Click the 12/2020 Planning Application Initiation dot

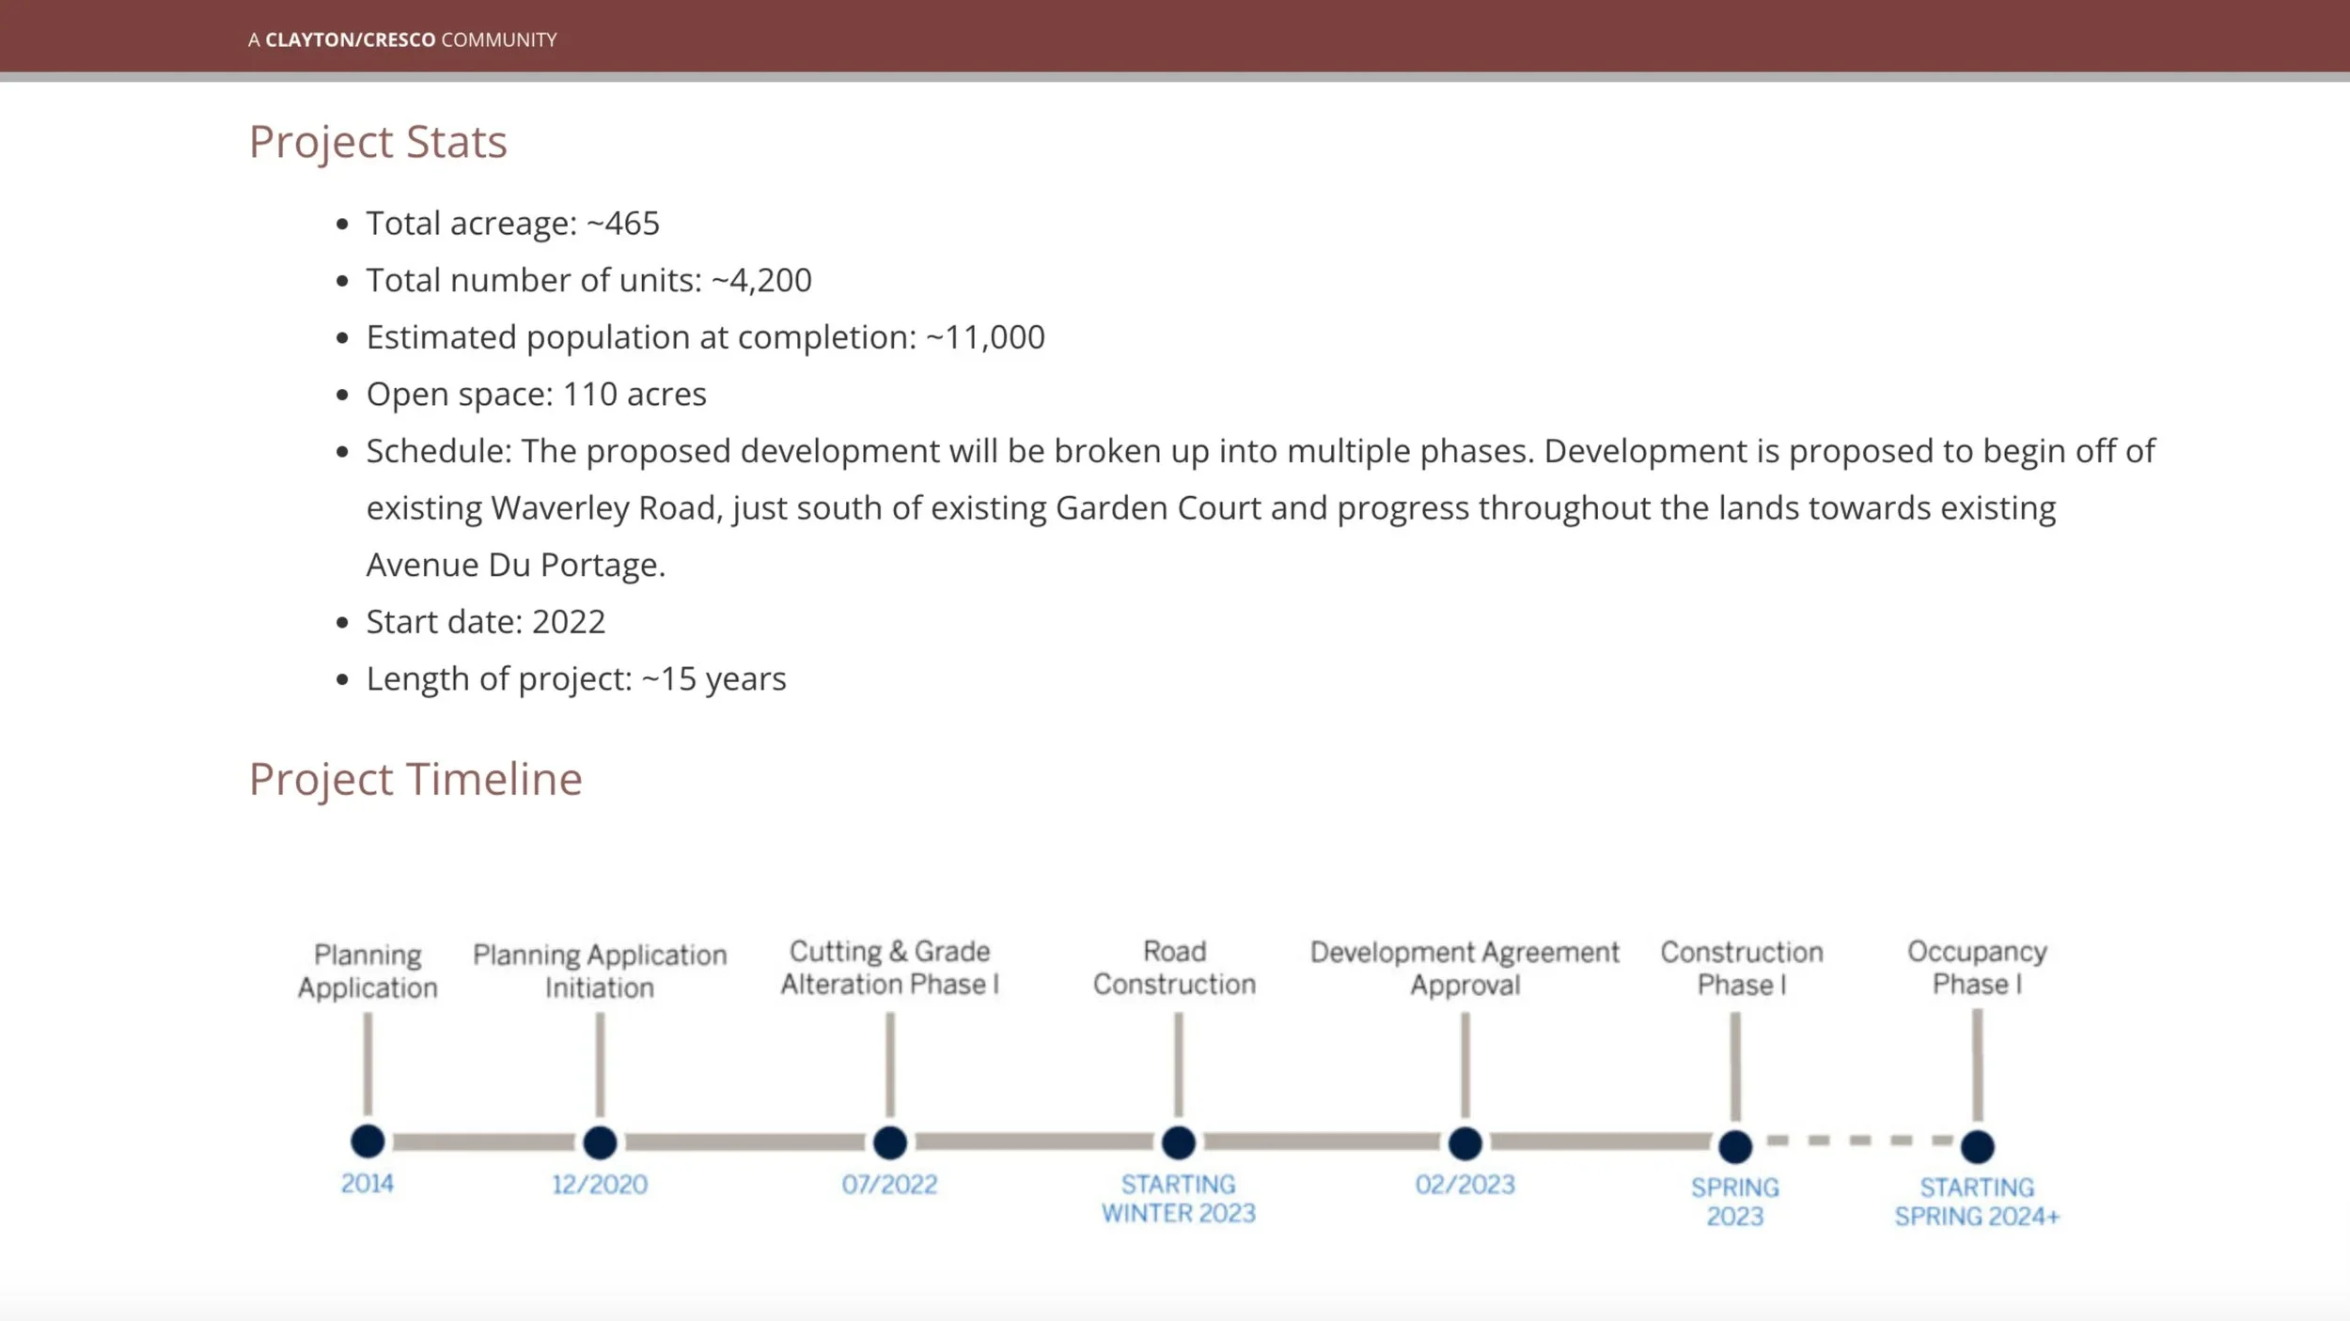(600, 1142)
